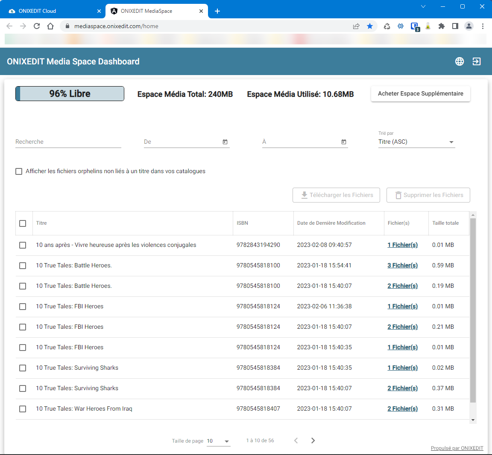492x455 pixels.
Task: Switch to ONIXEDIT MediaSpace tab
Action: pyautogui.click(x=157, y=11)
